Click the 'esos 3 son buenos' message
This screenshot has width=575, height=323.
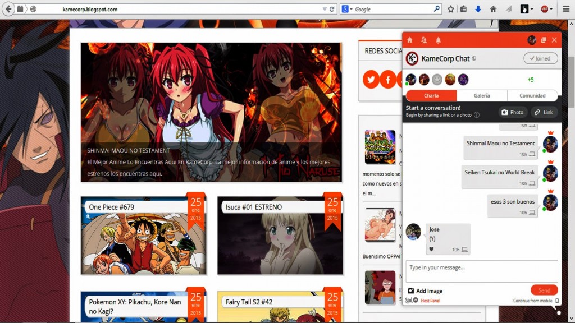click(x=513, y=206)
